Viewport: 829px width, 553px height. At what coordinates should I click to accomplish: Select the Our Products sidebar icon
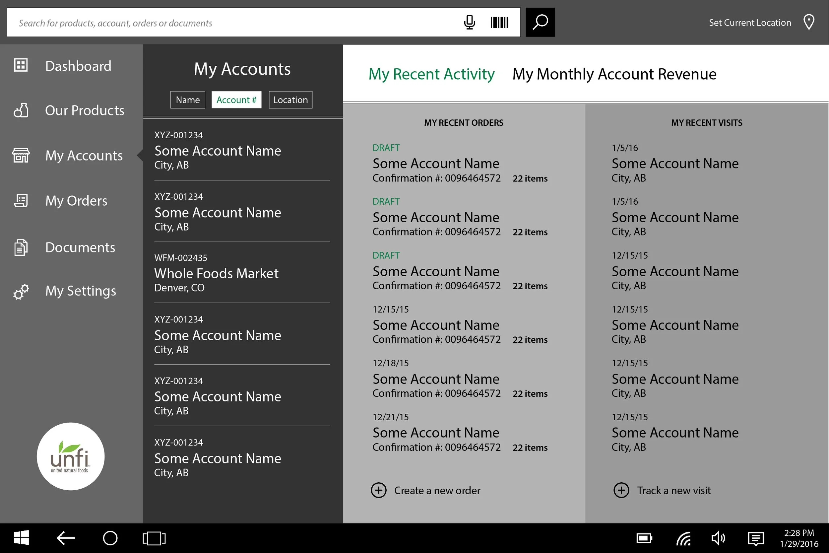pos(21,110)
